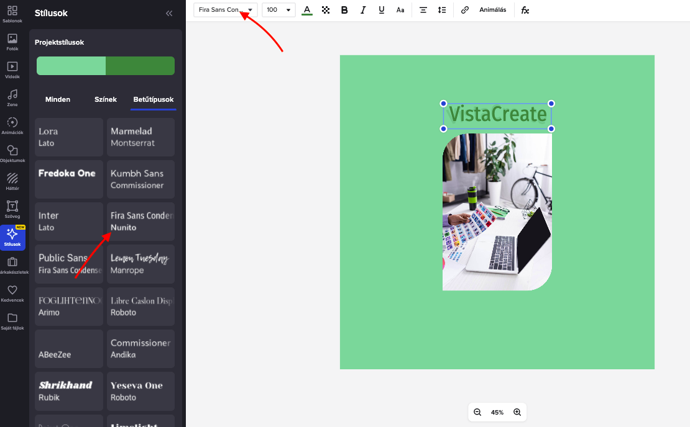
Task: Open the Sablonok templates panel
Action: pyautogui.click(x=12, y=14)
